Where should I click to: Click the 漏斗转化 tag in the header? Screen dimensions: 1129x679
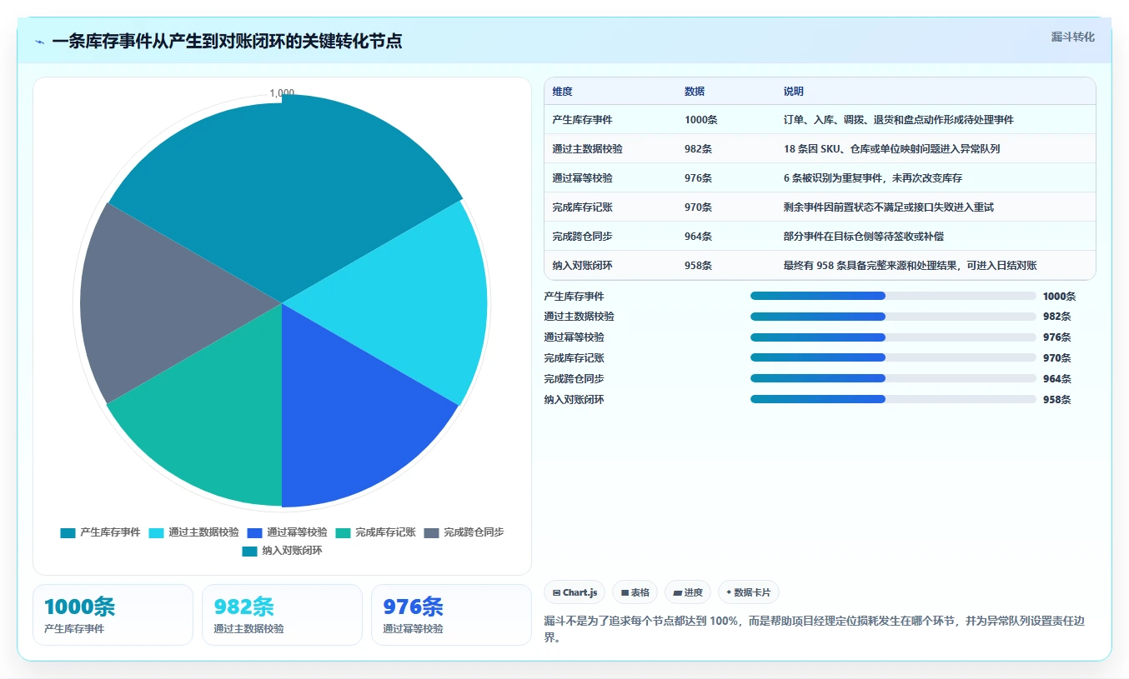point(1072,37)
